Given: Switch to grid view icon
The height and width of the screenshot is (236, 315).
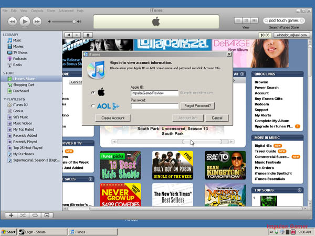Looking at the screenshot, I should (x=246, y=20).
